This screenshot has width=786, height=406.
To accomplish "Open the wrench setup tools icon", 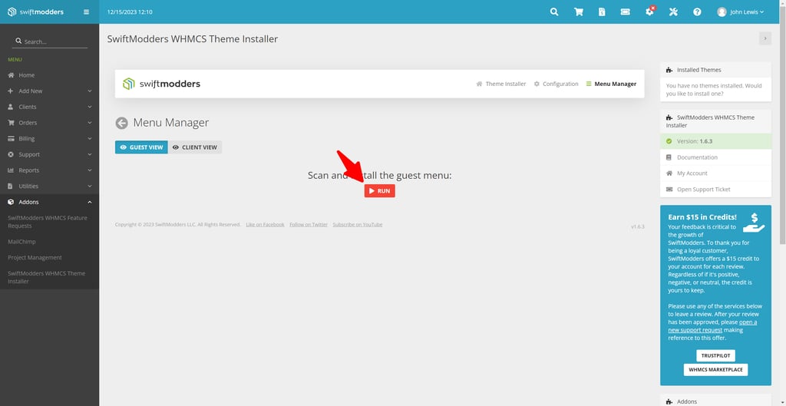I will pyautogui.click(x=673, y=12).
